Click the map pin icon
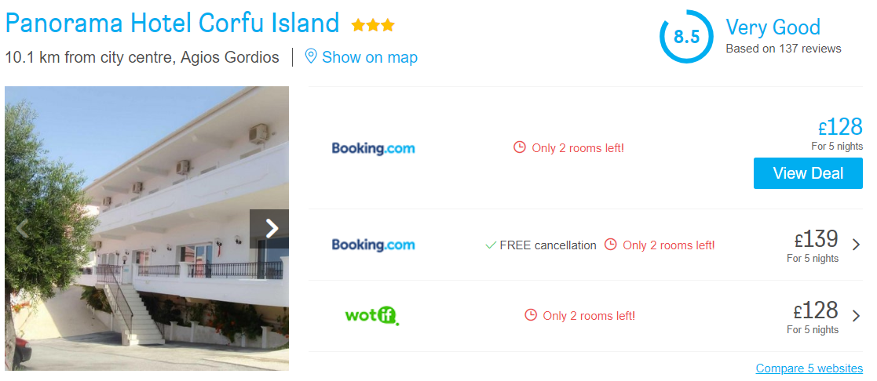 click(x=311, y=56)
